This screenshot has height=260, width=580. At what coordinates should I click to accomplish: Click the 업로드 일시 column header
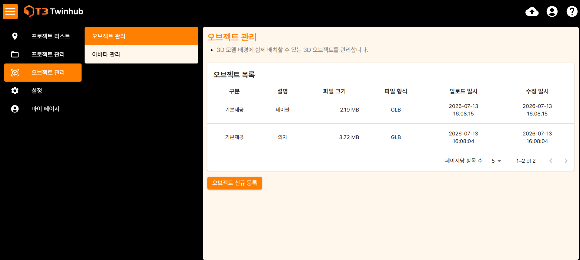[463, 91]
